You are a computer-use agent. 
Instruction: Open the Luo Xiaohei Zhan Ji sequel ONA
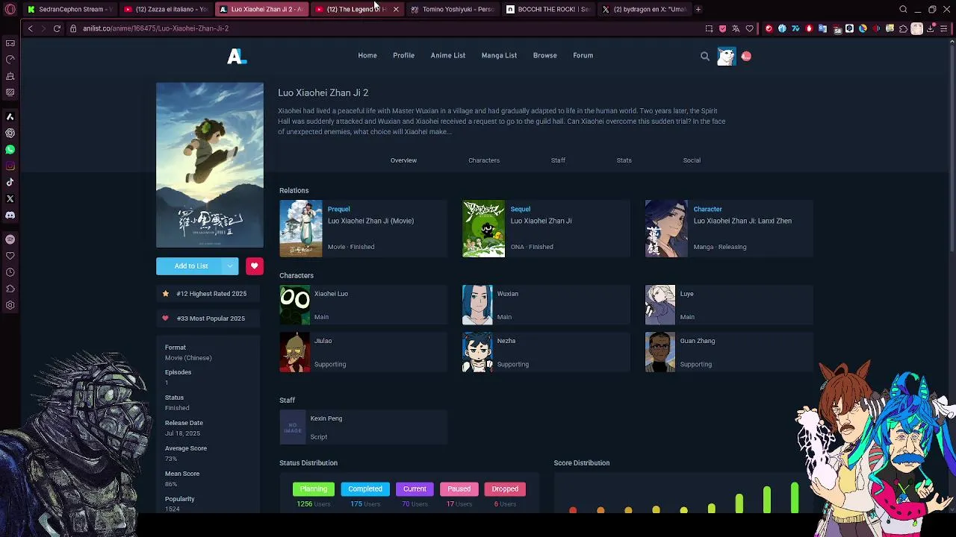[x=546, y=228]
